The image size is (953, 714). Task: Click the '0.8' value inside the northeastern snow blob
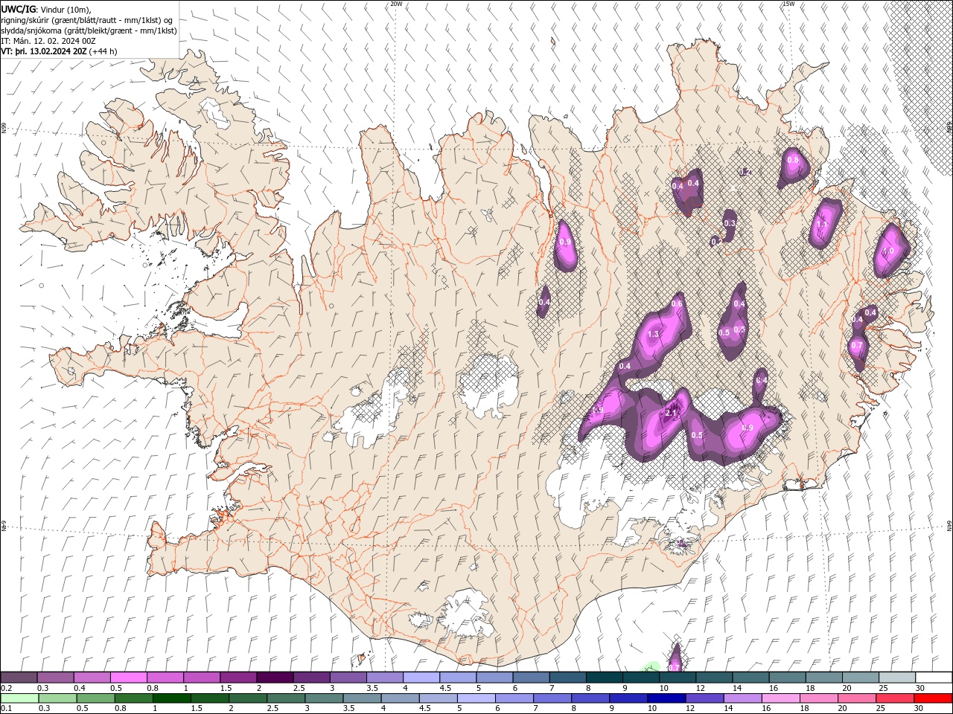tap(793, 160)
